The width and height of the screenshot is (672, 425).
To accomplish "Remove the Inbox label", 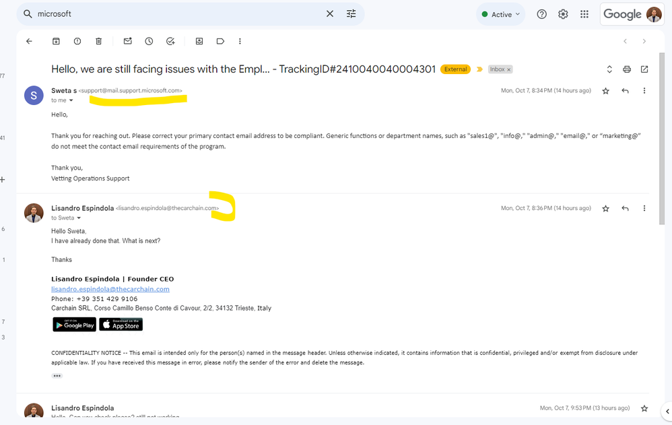I will (509, 69).
